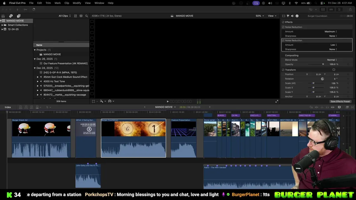Go back in timeline history

145,107
